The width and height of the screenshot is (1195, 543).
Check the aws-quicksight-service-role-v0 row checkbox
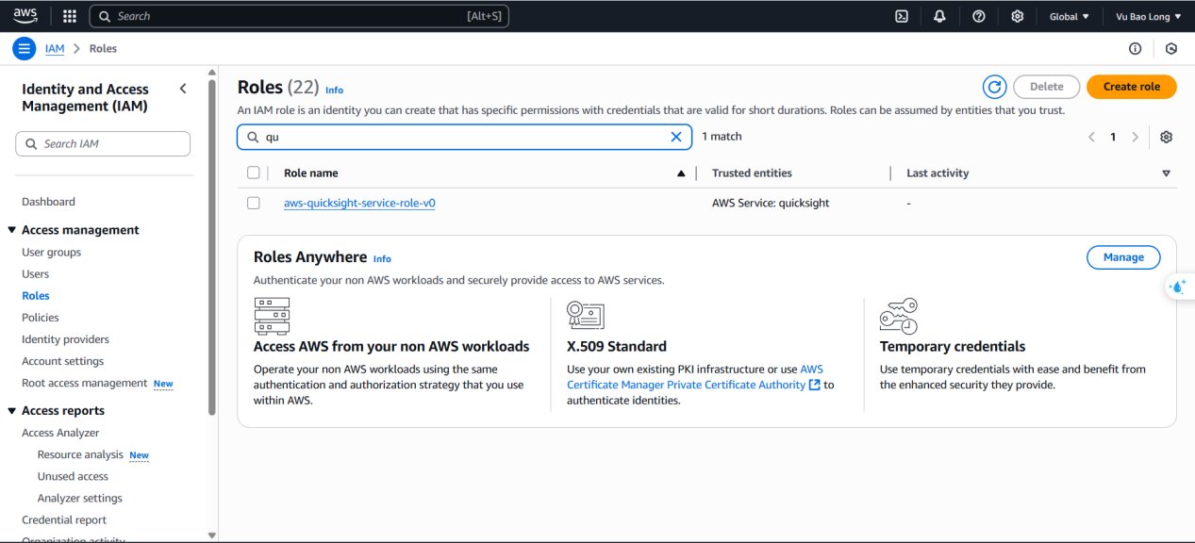pyautogui.click(x=253, y=203)
